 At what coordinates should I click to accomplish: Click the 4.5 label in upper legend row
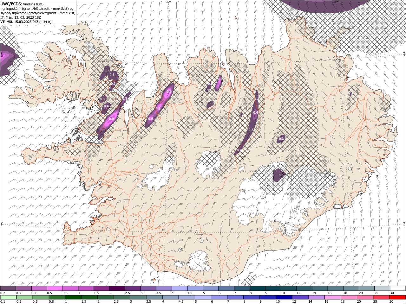(190, 293)
